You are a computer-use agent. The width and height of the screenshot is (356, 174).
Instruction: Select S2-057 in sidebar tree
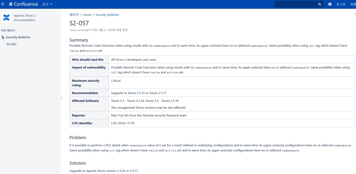[11, 44]
